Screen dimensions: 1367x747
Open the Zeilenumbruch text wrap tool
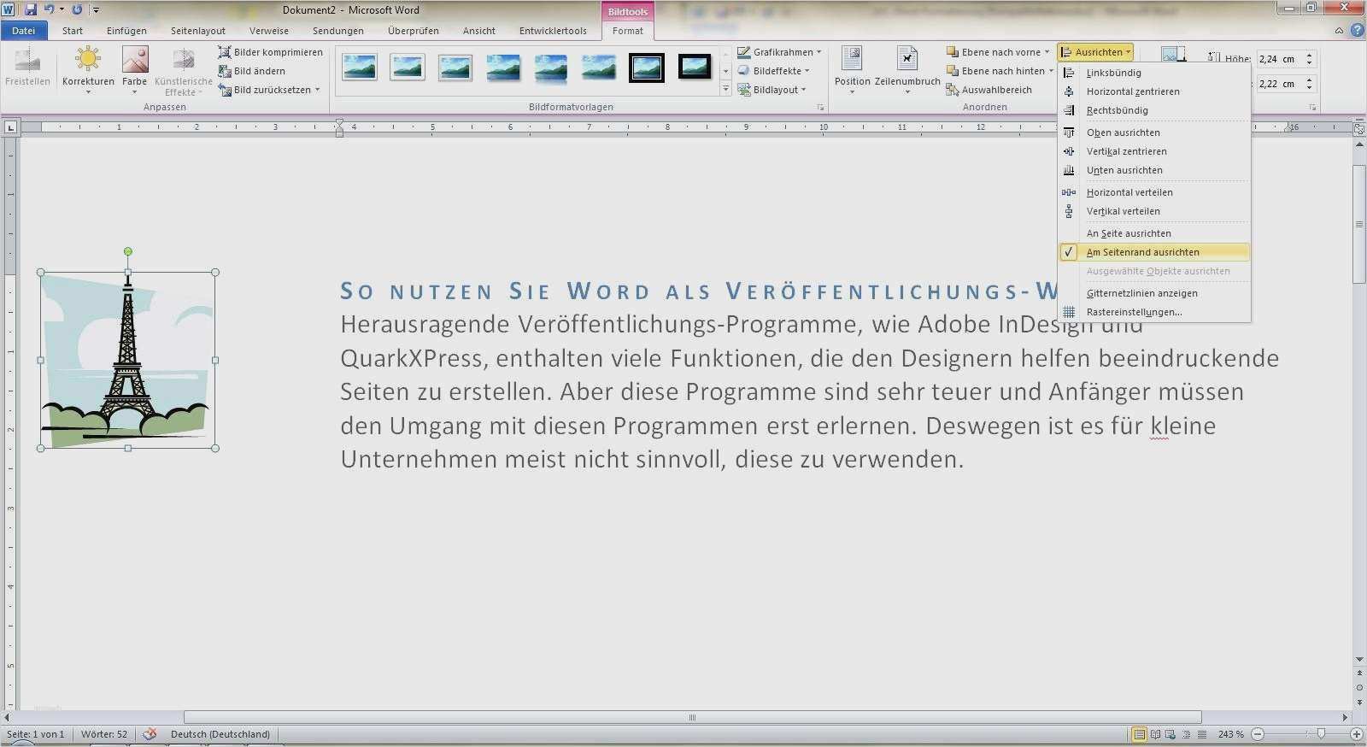point(906,60)
